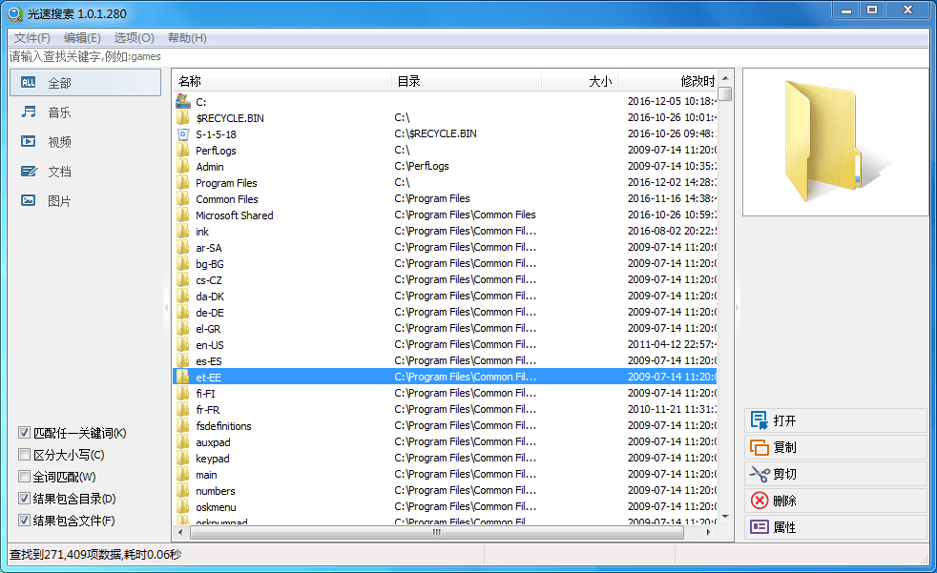This screenshot has width=937, height=573.
Task: Click the 复制 copy icon
Action: [x=760, y=447]
